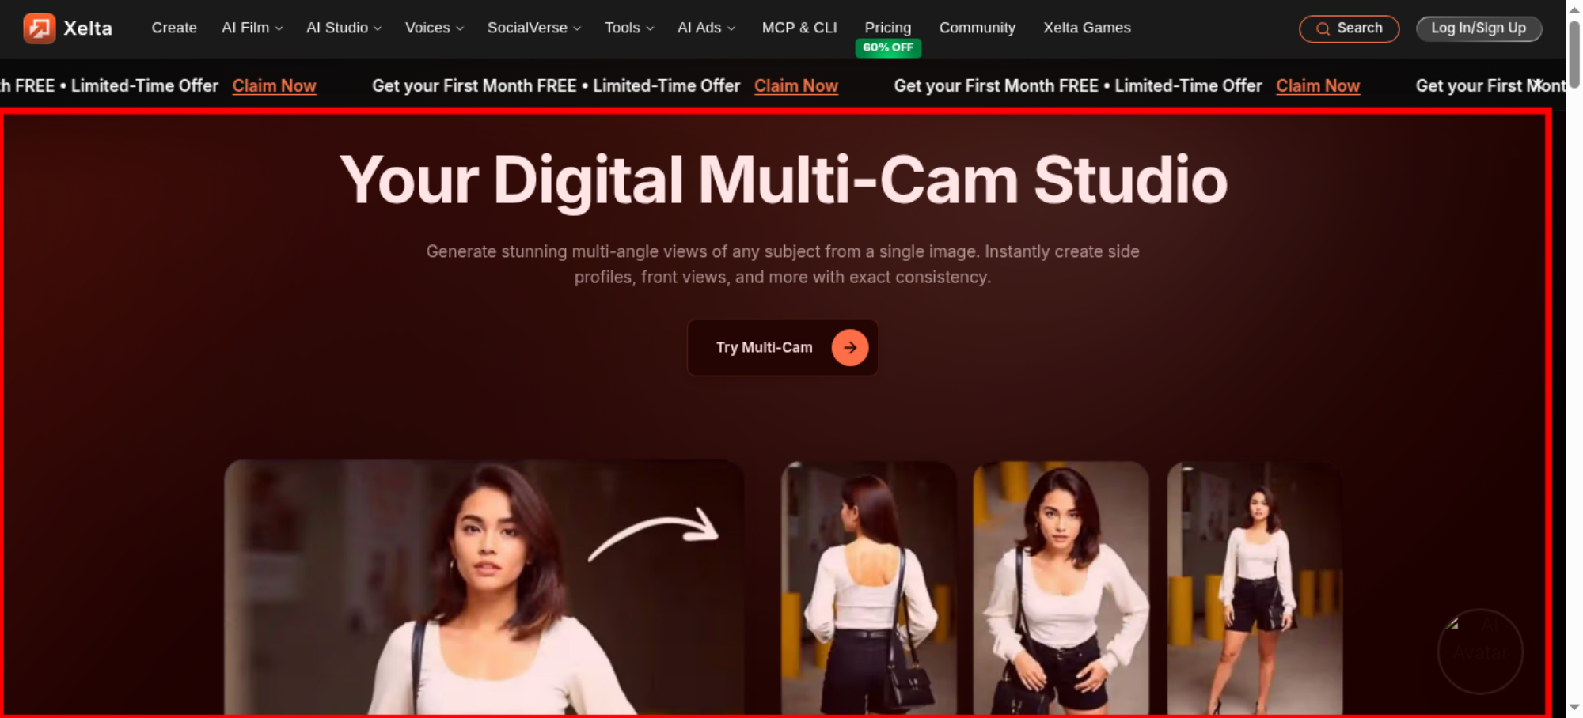This screenshot has height=718, width=1583.
Task: Click the AI Avatar floating circle
Action: pos(1480,651)
